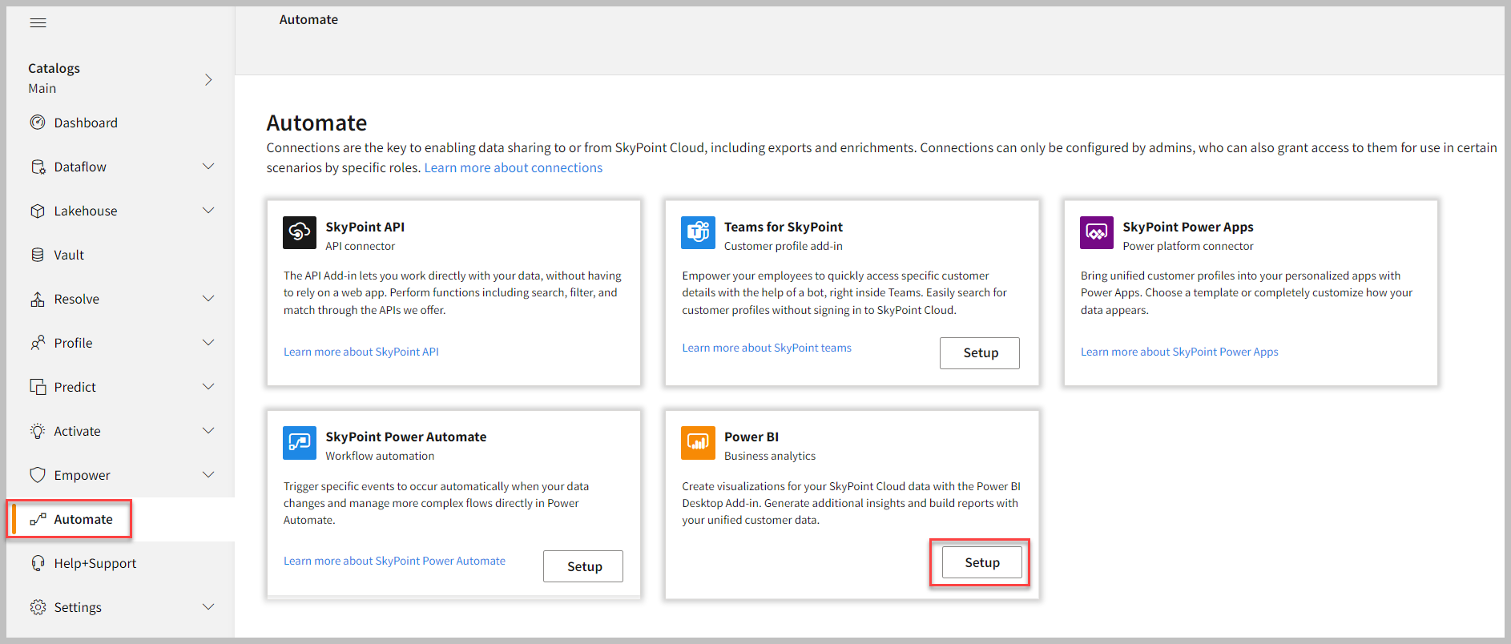Expand the Dataflow submenu chevron

pyautogui.click(x=208, y=167)
